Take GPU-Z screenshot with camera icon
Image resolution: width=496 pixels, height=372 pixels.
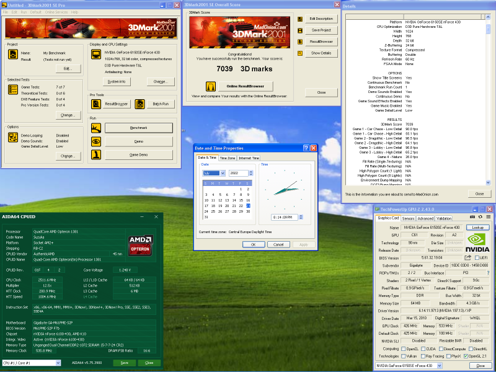point(472,217)
